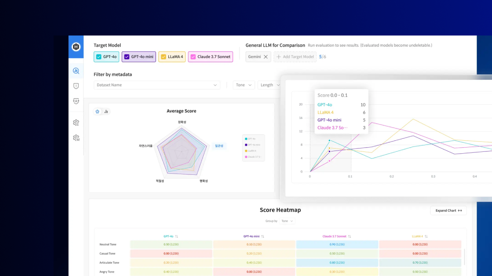Image resolution: width=492 pixels, height=276 pixels.
Task: Open the evaluation analytics sidebar icon
Action: tap(76, 71)
